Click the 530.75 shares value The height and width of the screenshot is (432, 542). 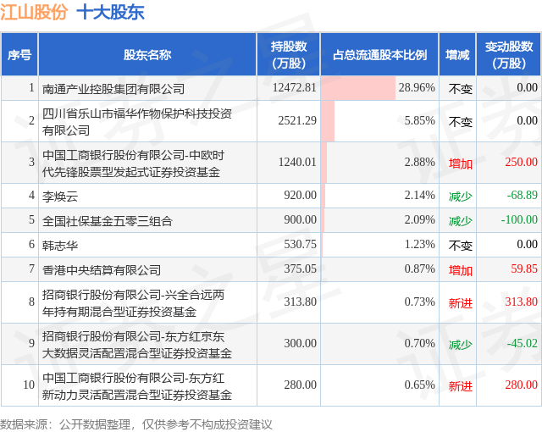click(x=300, y=244)
